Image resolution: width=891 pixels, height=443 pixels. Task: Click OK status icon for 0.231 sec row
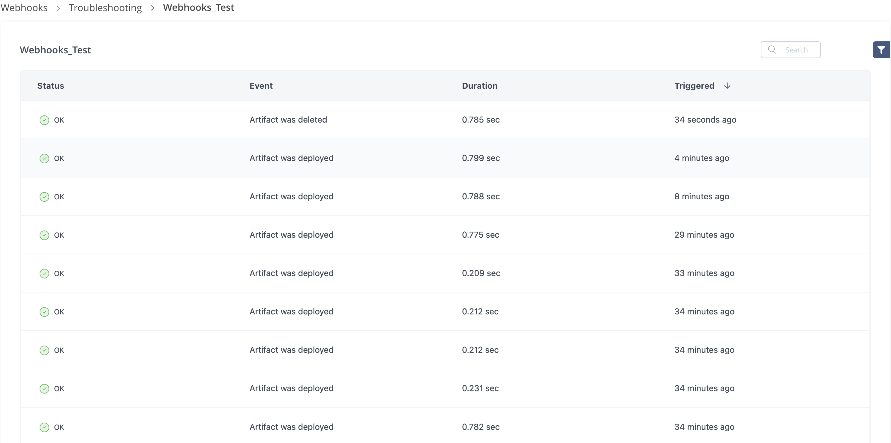point(44,388)
